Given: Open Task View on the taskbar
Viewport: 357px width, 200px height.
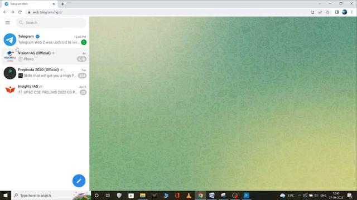Looking at the screenshot, I should [x=108, y=195].
